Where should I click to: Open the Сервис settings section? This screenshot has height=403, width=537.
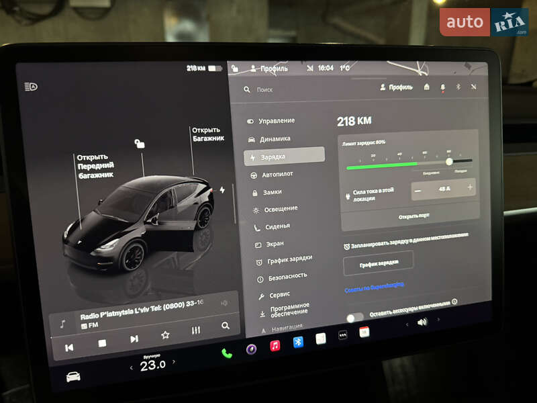(x=275, y=294)
